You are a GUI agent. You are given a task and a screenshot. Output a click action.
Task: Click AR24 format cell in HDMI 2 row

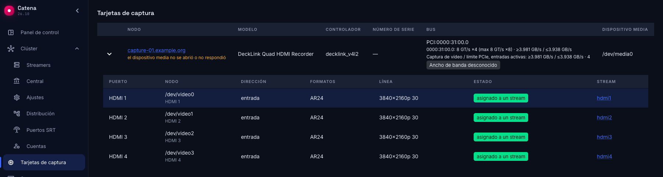tap(316, 118)
